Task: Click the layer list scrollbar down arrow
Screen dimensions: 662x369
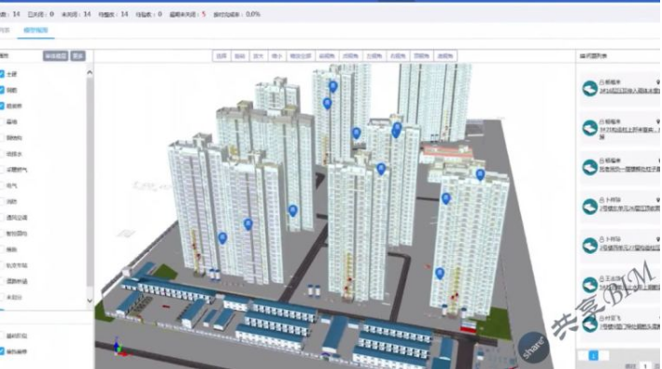Action: click(90, 301)
